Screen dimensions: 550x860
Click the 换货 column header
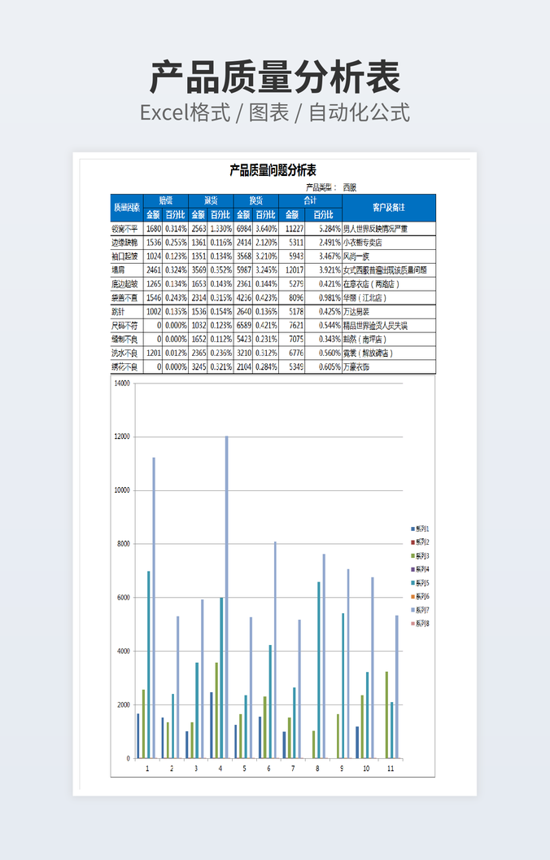coord(255,200)
